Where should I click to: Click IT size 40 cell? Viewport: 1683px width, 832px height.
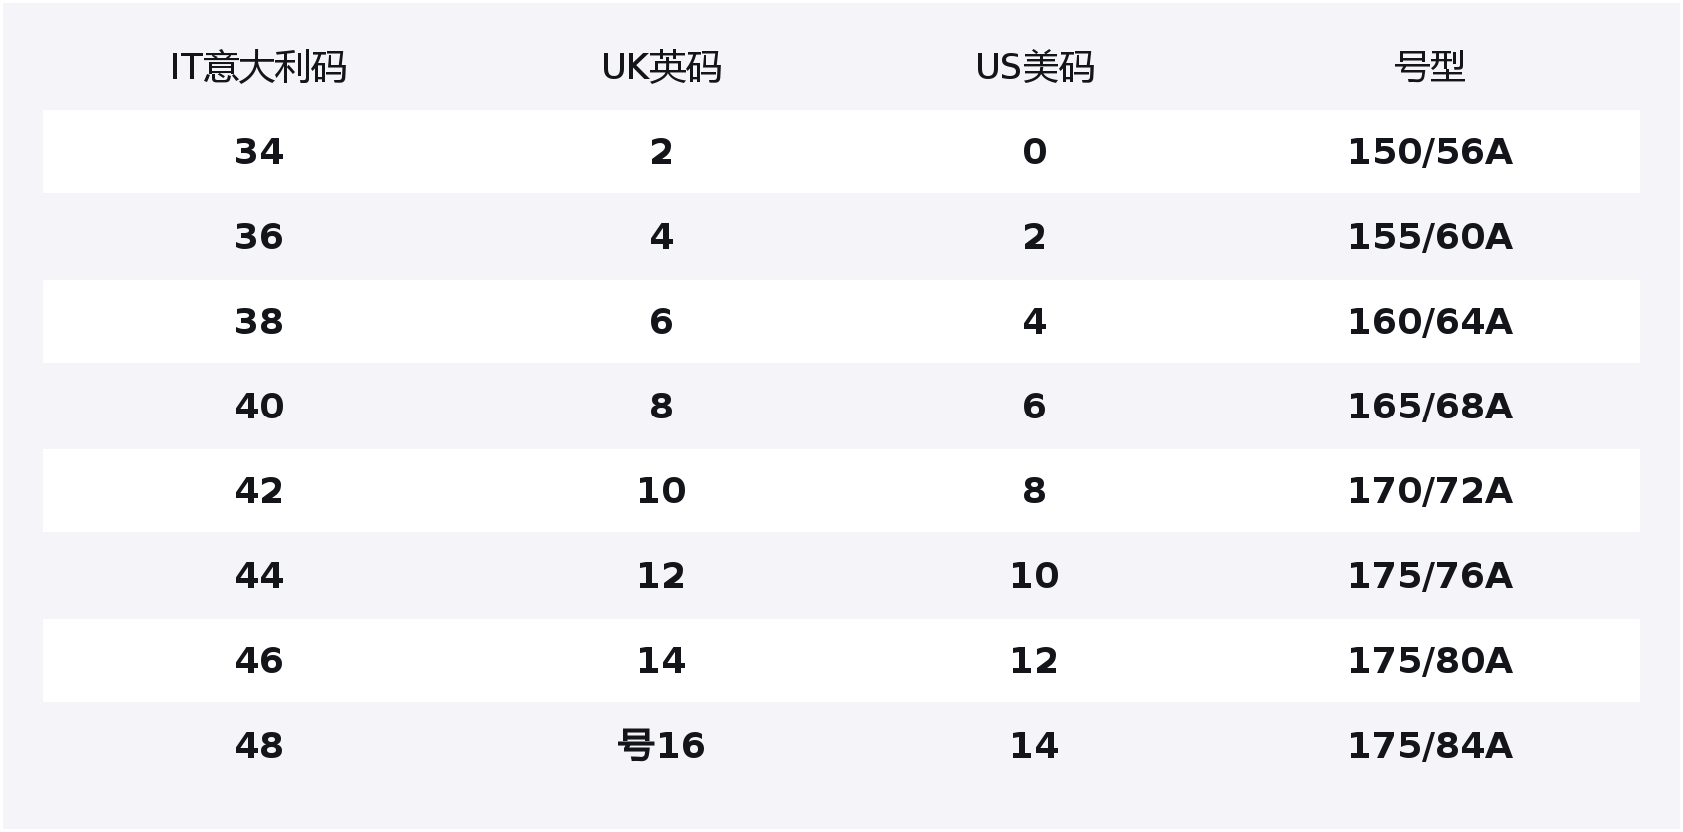pos(258,407)
